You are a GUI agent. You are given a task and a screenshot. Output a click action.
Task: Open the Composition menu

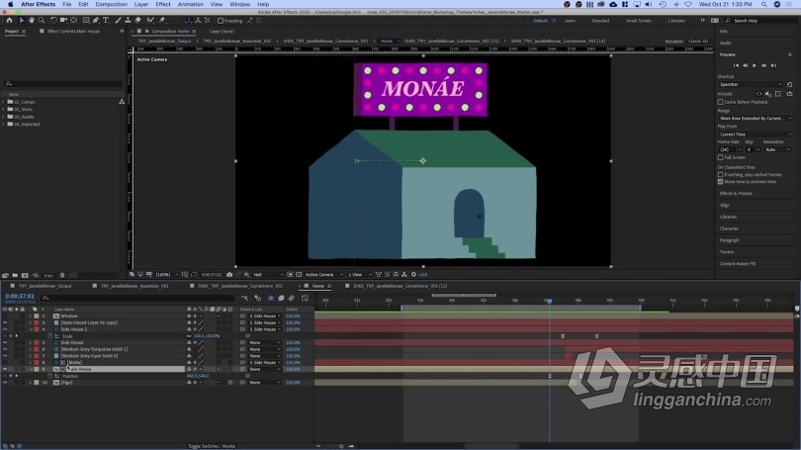111,4
